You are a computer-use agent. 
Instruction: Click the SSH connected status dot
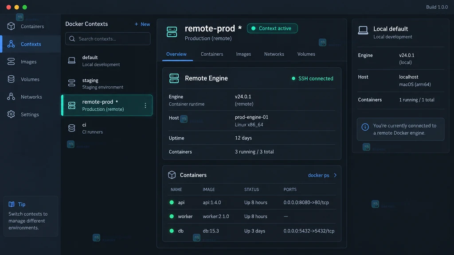(294, 78)
